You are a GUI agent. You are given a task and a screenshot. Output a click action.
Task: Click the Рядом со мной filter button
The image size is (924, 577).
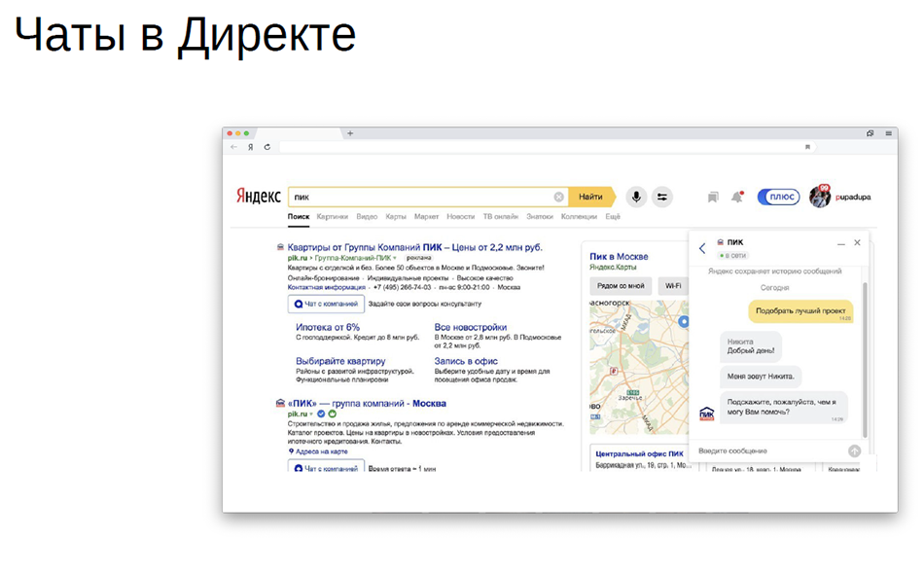tap(621, 286)
